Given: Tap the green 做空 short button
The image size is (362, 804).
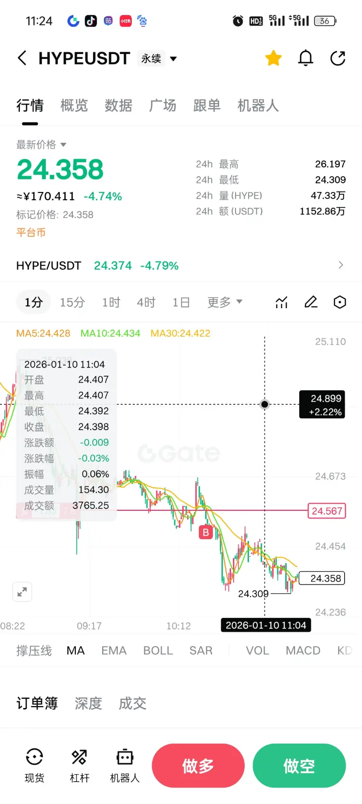Looking at the screenshot, I should tap(299, 765).
